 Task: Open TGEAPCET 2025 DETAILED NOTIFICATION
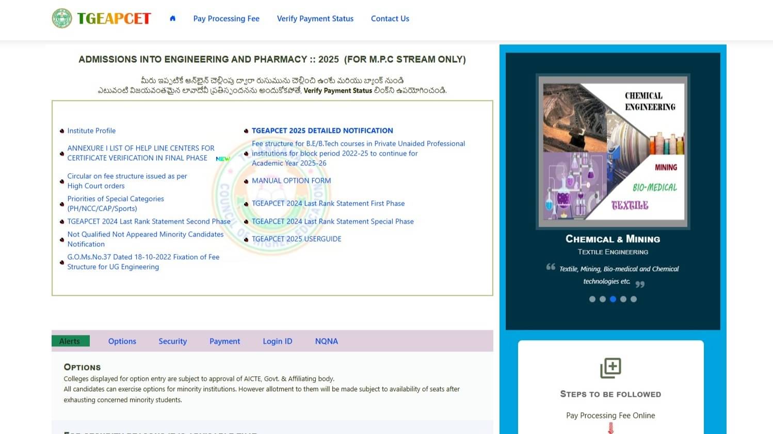[323, 130]
